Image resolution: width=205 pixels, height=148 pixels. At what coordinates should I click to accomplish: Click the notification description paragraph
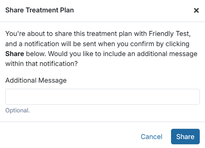pyautogui.click(x=101, y=49)
